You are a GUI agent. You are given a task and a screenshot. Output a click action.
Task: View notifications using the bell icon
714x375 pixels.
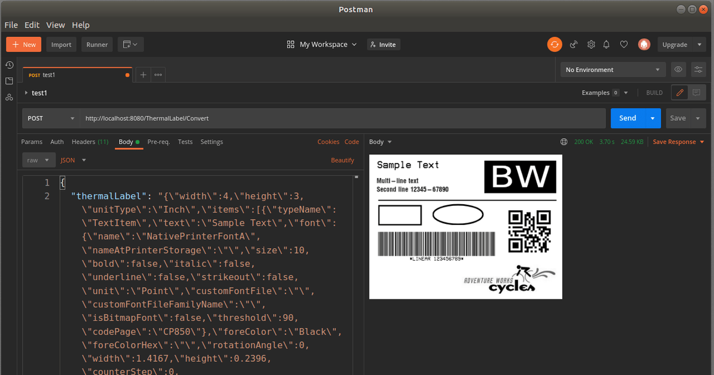[606, 44]
